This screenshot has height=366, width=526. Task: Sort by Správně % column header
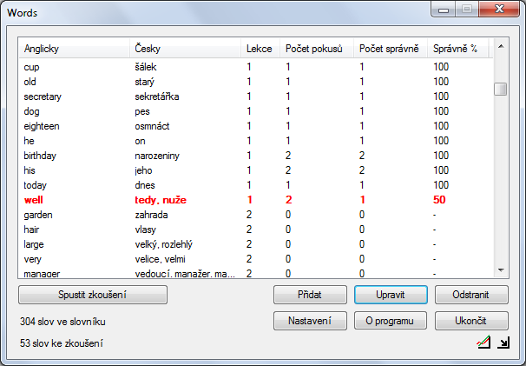458,49
